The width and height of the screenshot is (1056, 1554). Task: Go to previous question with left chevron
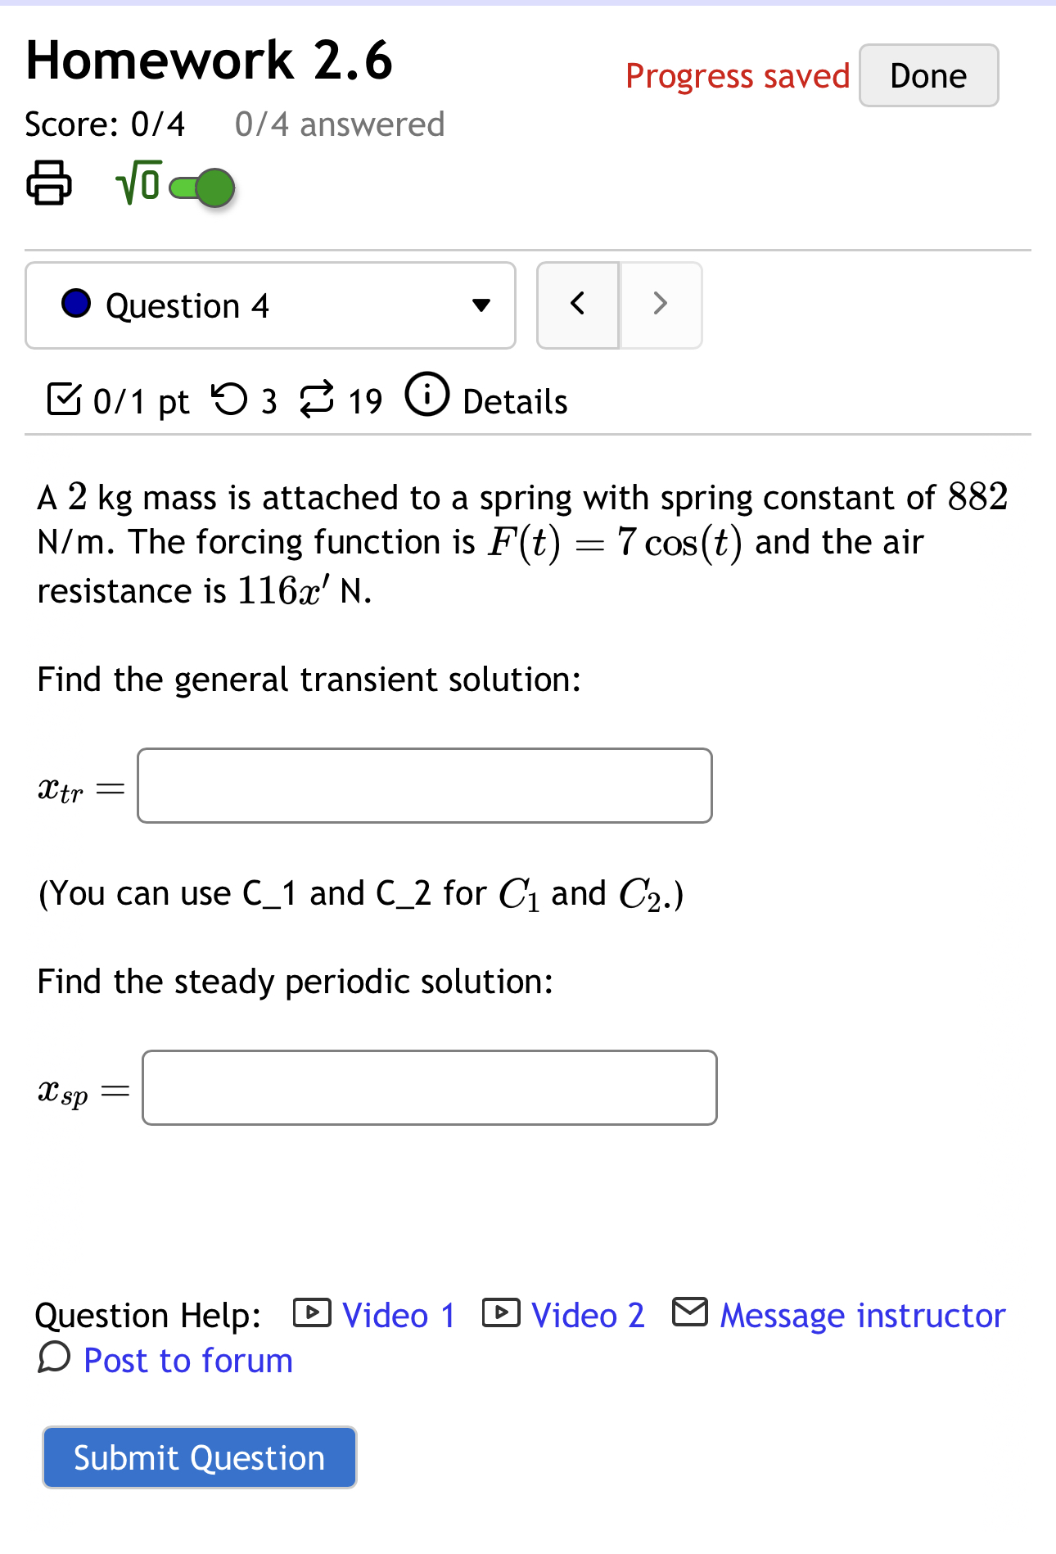tap(577, 304)
